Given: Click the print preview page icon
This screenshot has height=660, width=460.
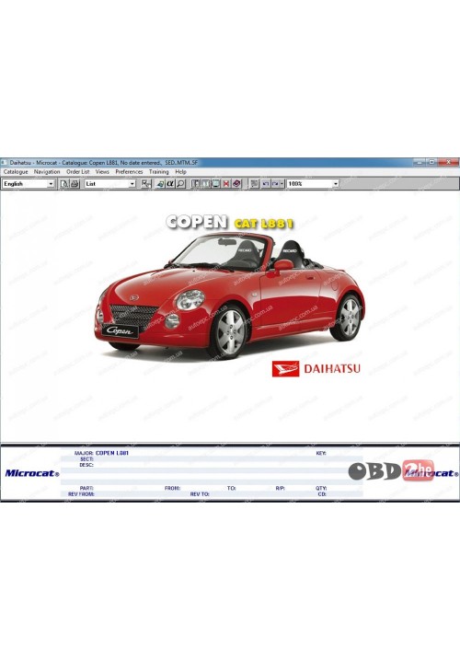Looking at the screenshot, I should tap(64, 184).
